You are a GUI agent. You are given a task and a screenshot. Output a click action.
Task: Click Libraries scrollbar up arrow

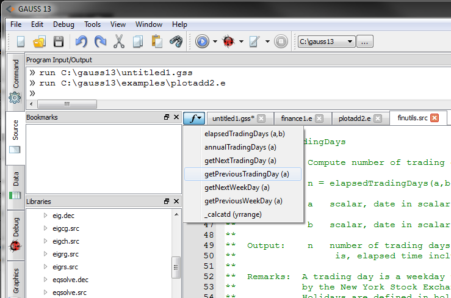(176, 214)
